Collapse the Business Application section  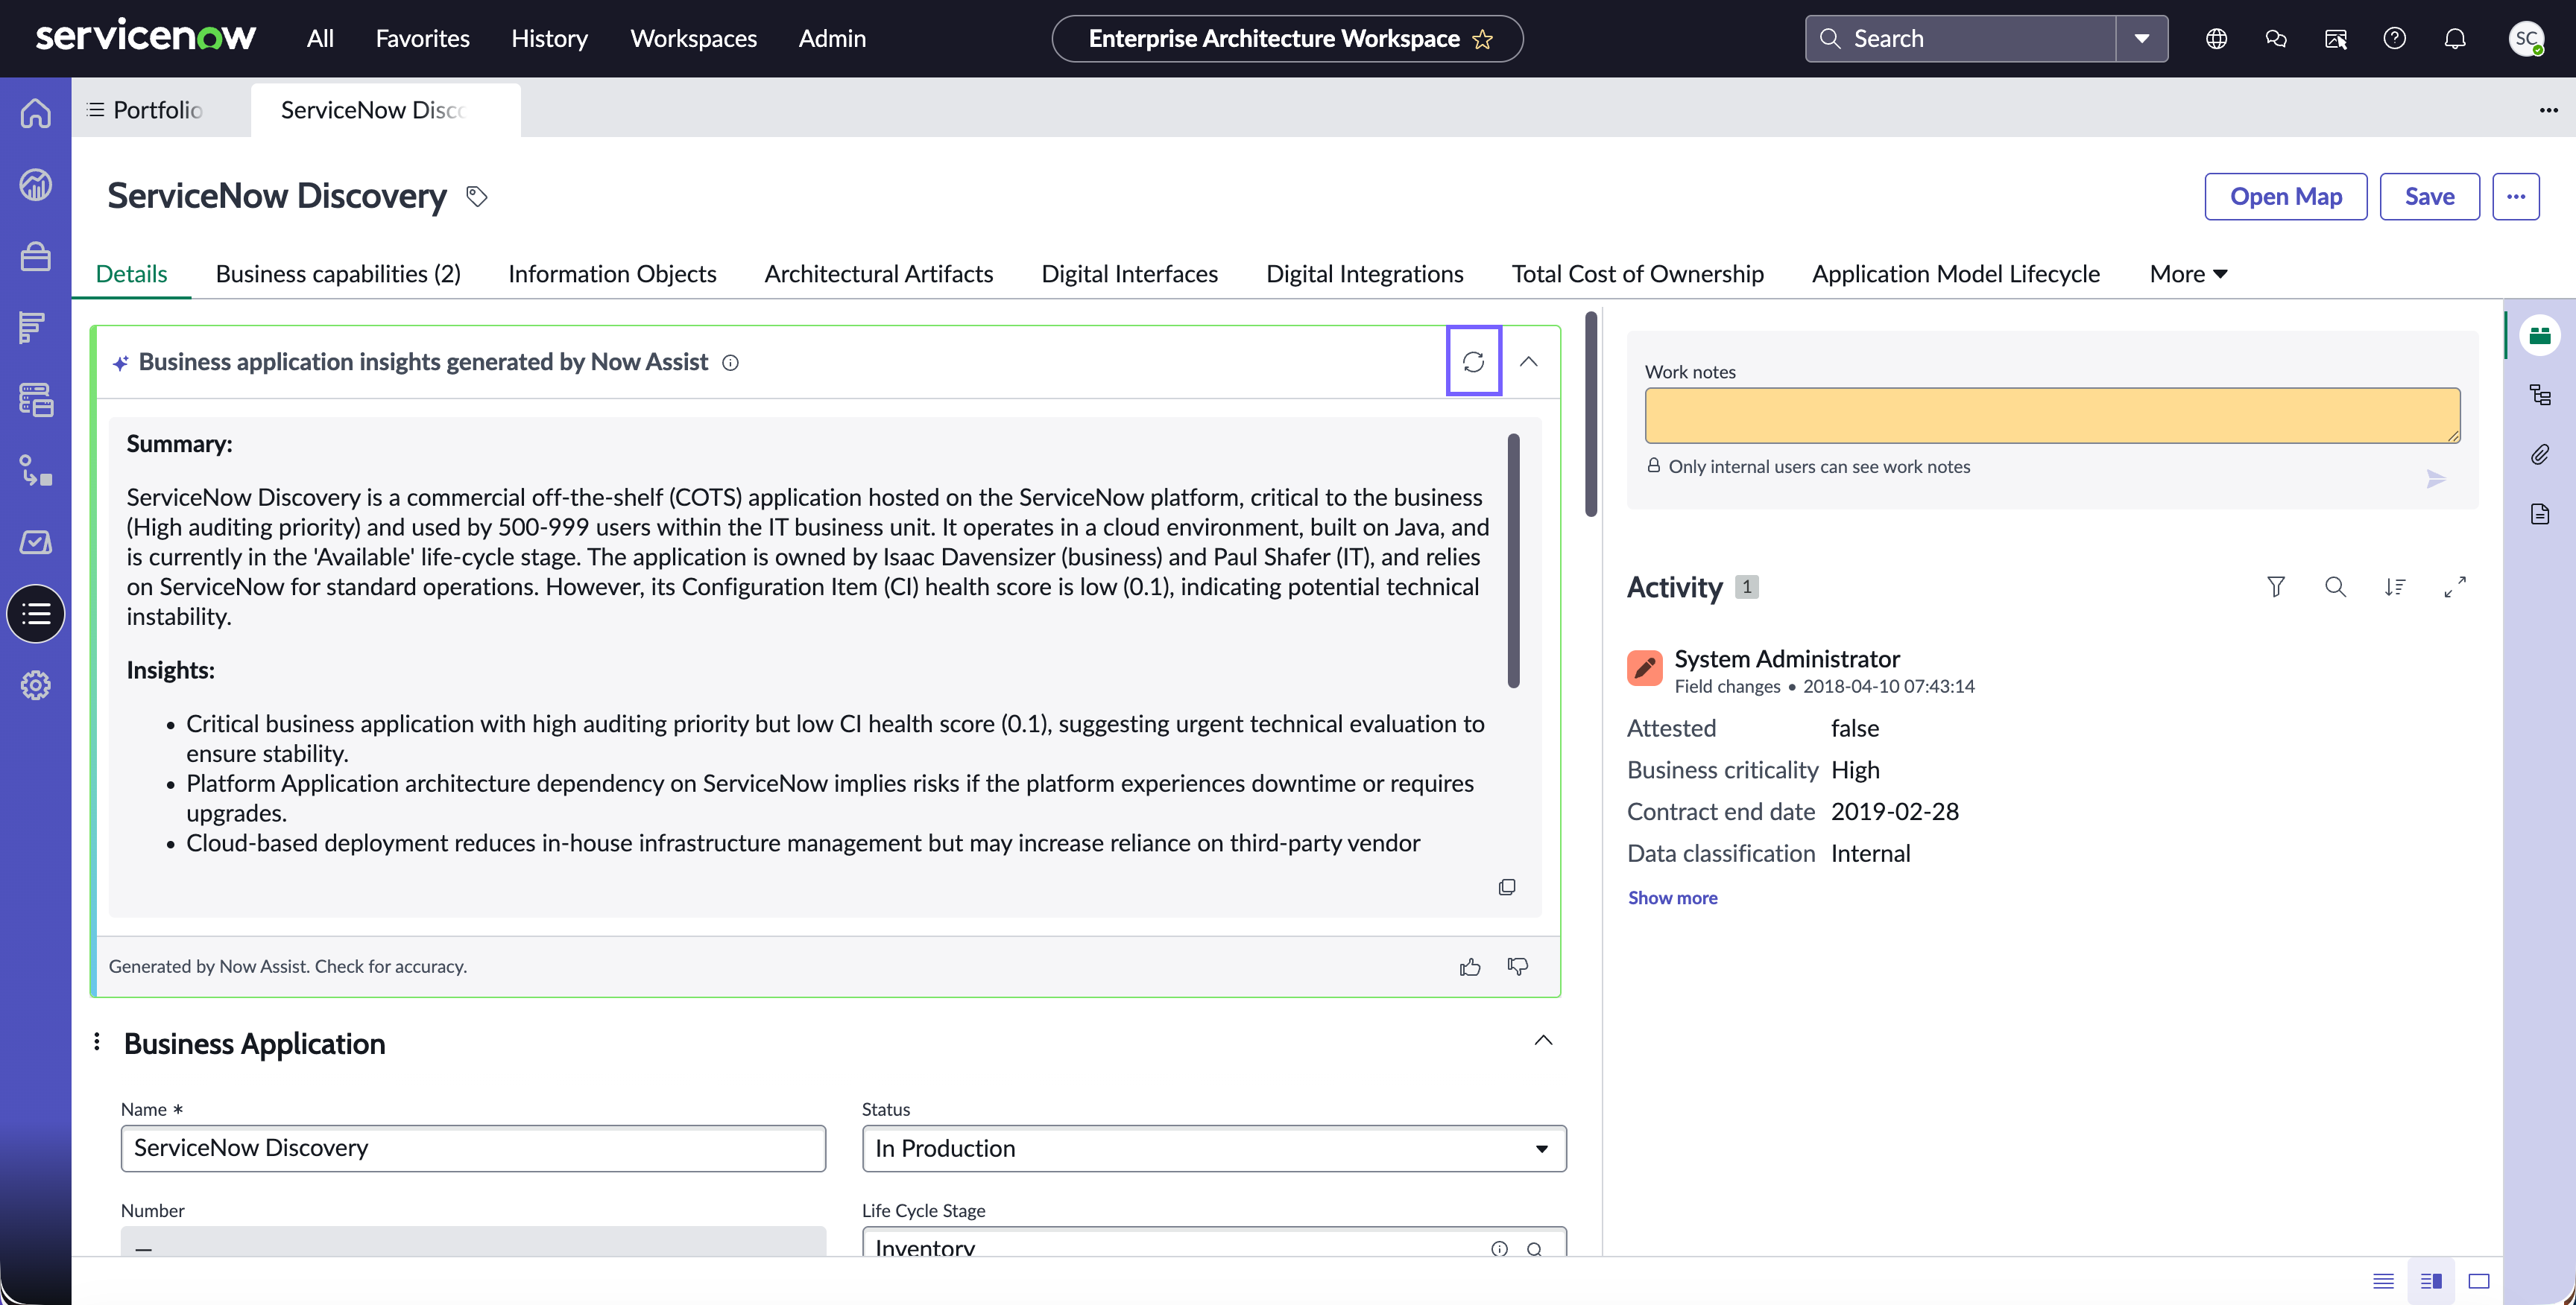tap(1544, 1041)
